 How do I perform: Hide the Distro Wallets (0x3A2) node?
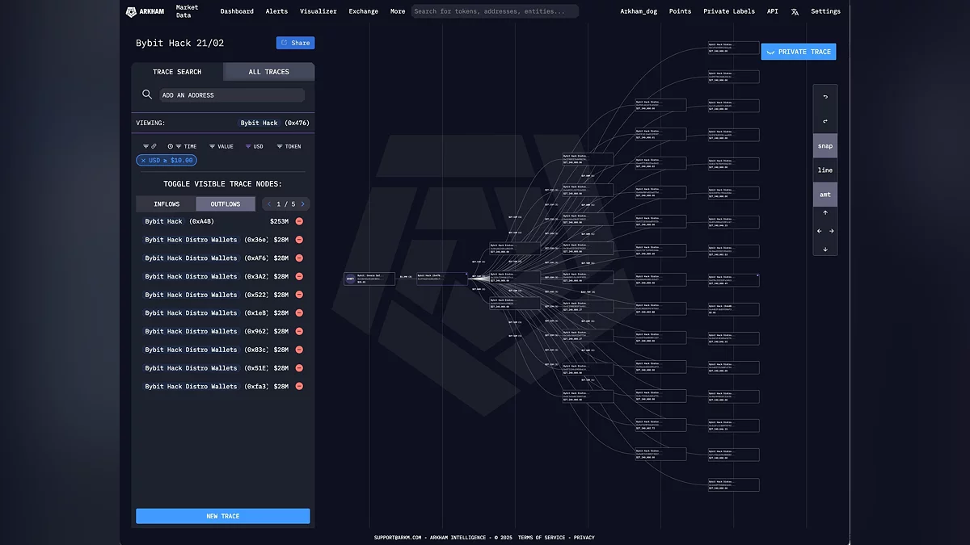pos(299,276)
